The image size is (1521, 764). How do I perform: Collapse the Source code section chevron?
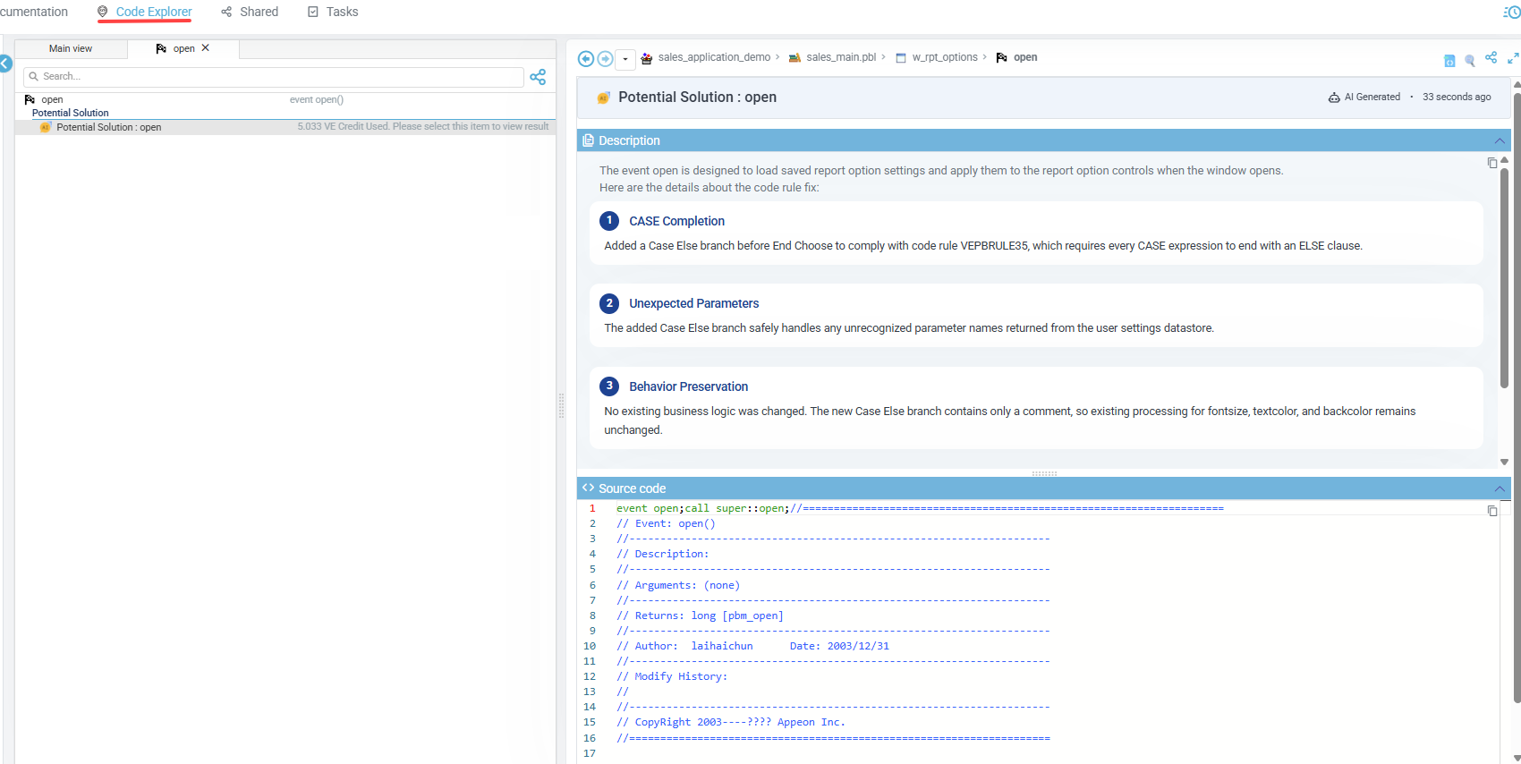1500,488
